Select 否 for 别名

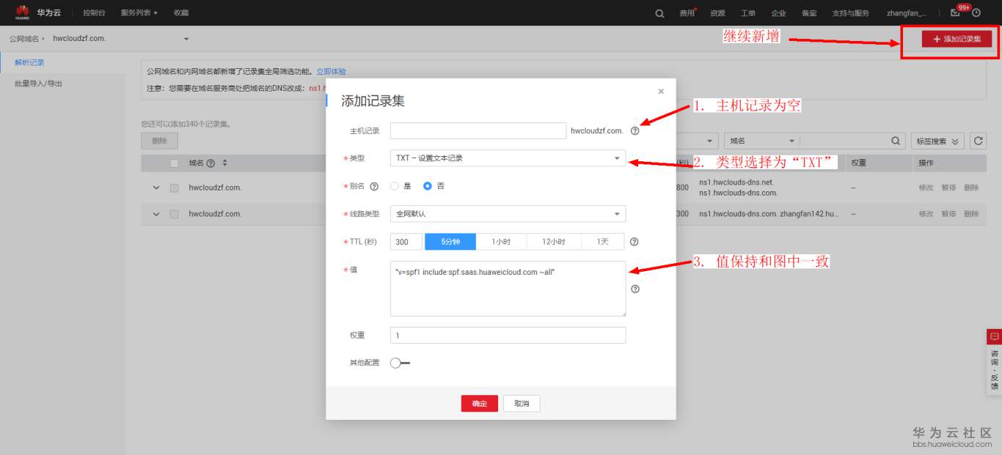(x=428, y=186)
